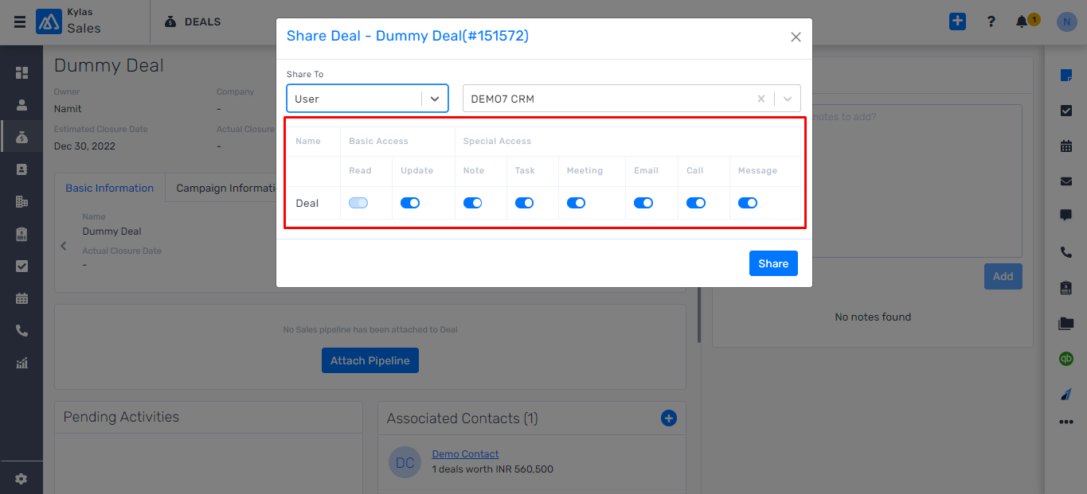Switch to Basic Information tab
The width and height of the screenshot is (1087, 494).
pos(110,189)
